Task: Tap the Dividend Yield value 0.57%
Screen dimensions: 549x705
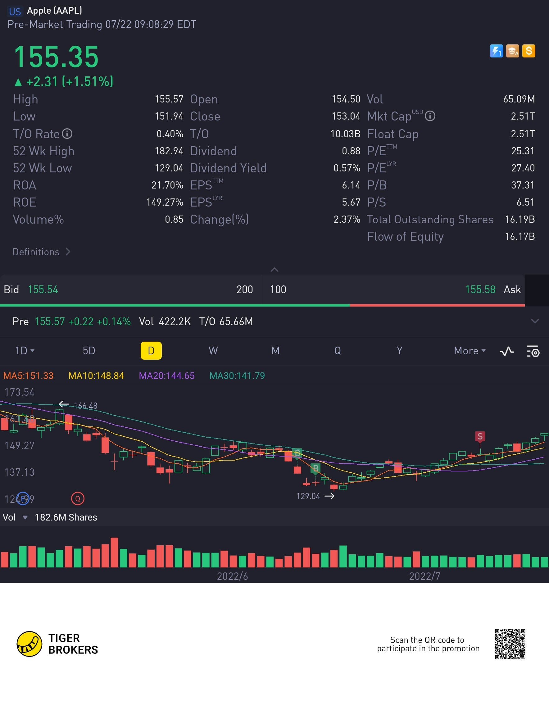Action: click(347, 168)
